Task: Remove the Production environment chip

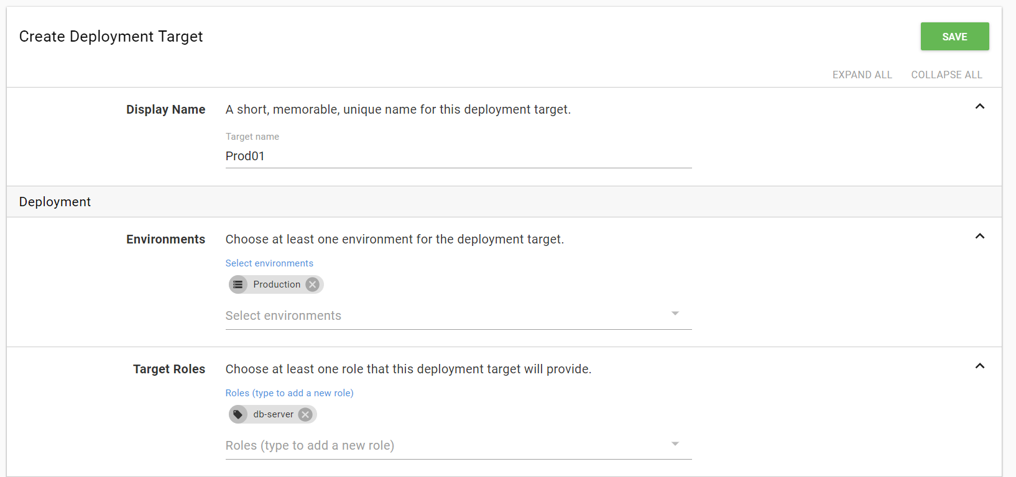Action: [313, 284]
